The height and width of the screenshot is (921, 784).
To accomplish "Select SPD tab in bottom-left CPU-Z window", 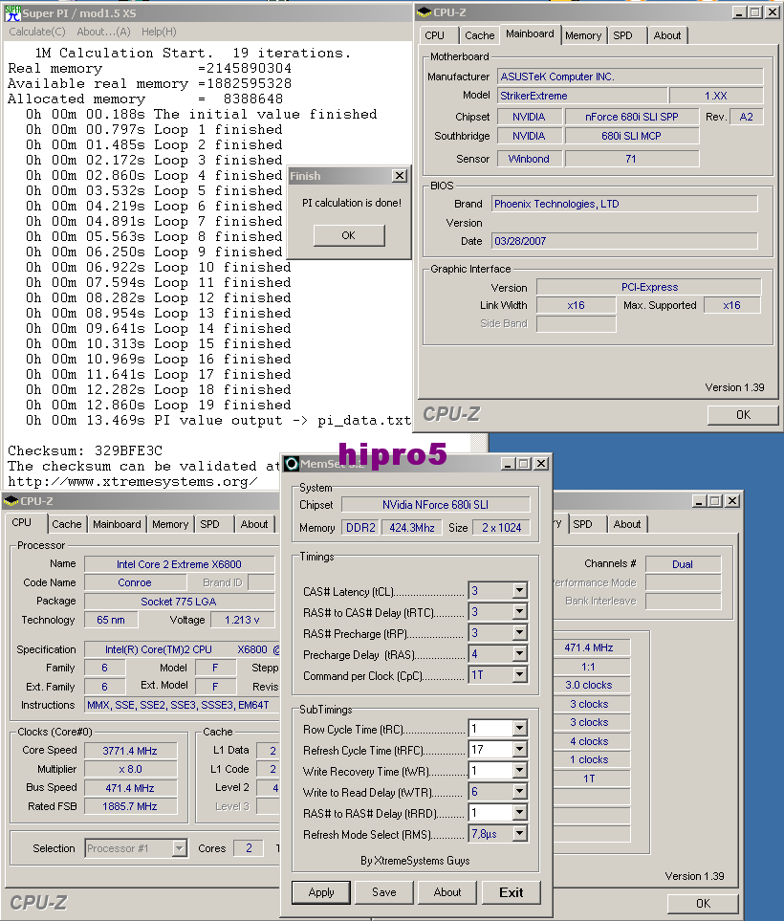I will click(x=209, y=524).
